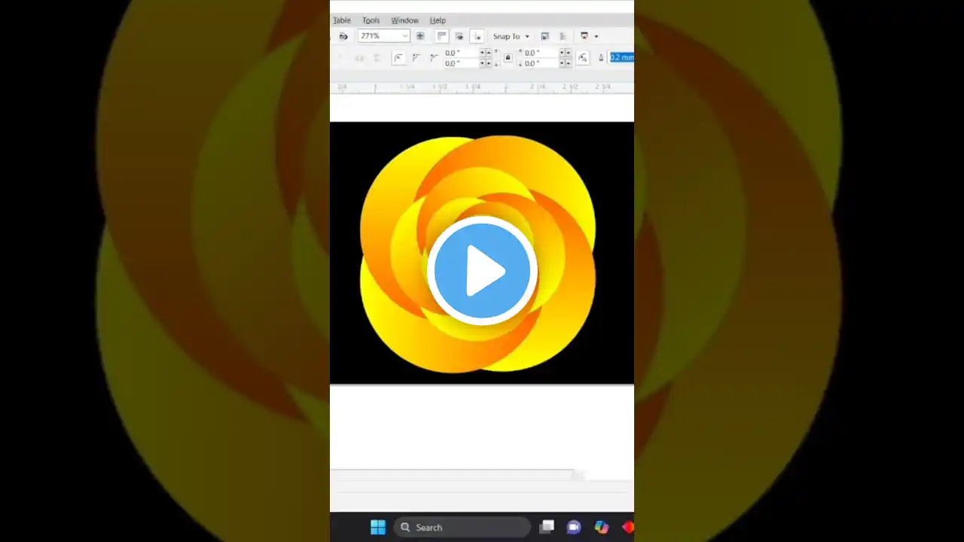Open the Window menu
The width and height of the screenshot is (964, 542).
404,20
